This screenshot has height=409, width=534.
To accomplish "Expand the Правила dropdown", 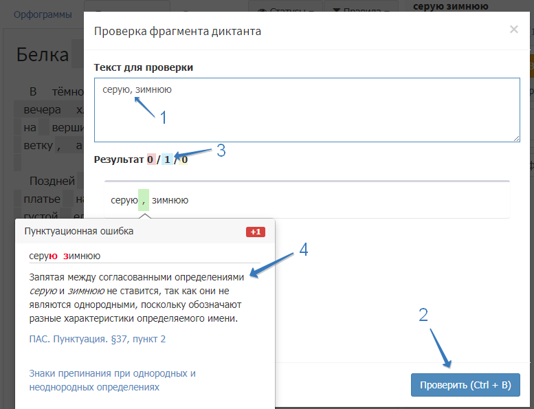I will (361, 12).
